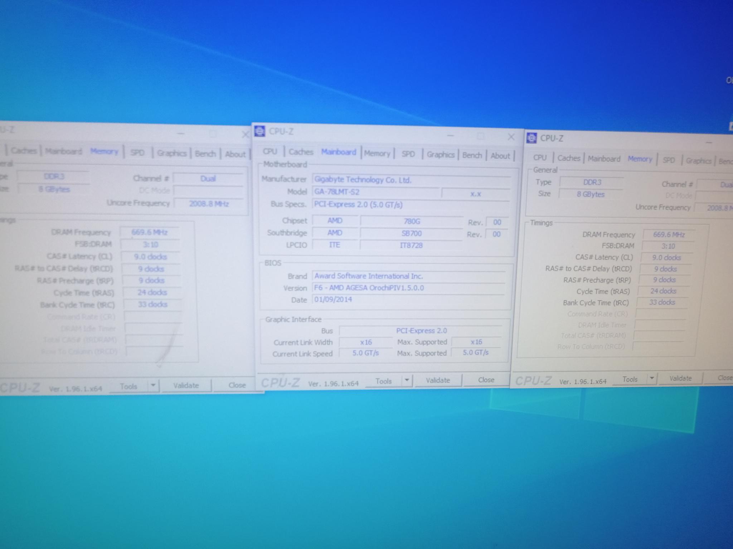Click the CPU-Z icon in right window title

pyautogui.click(x=531, y=138)
